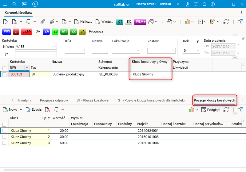Click the Edycja button
Screen dimensions: 246x172
(34, 109)
